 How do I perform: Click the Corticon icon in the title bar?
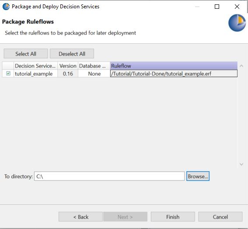[6, 7]
